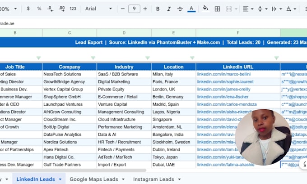Viewport: 307px width, 184px height.
Task: Increase decimal places
Action: [61, 9]
